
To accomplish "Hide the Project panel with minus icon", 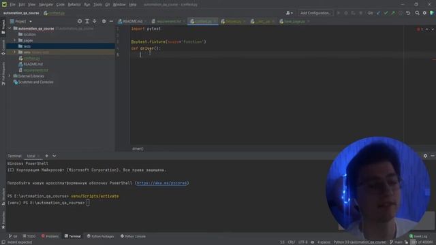I will pos(111,21).
